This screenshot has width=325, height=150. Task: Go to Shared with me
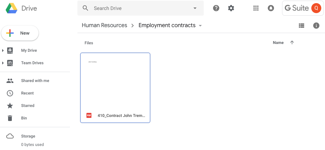[35, 81]
